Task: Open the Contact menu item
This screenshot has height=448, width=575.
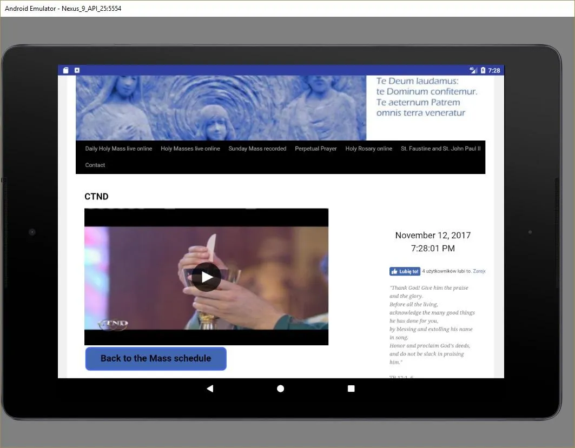Action: (95, 165)
